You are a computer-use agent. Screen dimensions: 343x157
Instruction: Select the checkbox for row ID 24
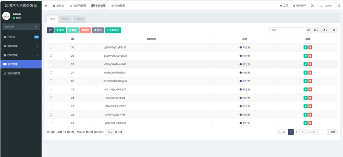click(51, 98)
